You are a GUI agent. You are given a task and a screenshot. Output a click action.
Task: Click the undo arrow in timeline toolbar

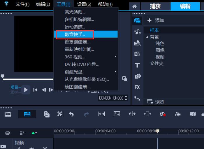[71, 114]
